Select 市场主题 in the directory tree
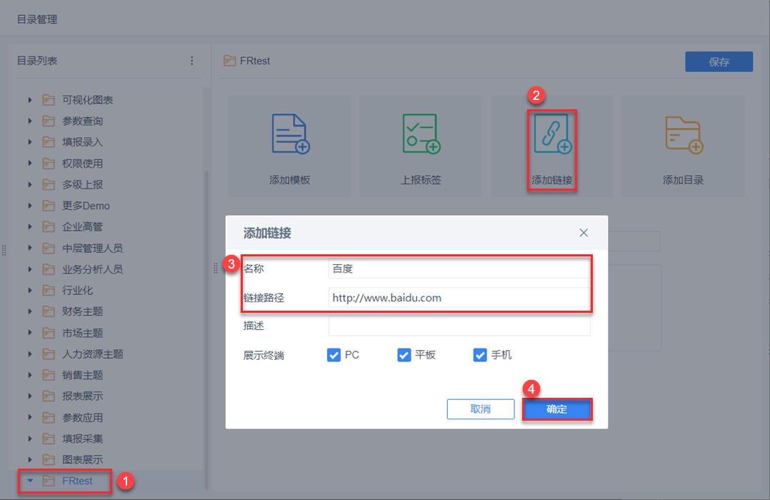This screenshot has width=770, height=500. point(83,333)
